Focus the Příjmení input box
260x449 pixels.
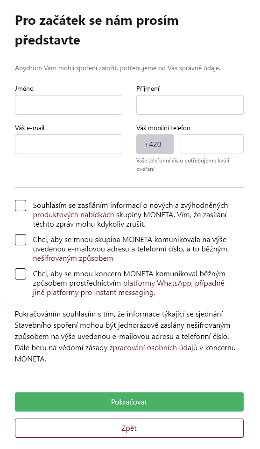coord(190,105)
